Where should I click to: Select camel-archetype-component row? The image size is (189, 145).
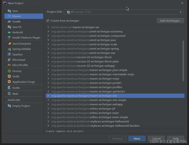[115, 36]
